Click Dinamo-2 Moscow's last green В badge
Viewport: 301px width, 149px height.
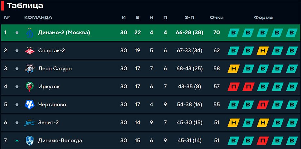292,33
